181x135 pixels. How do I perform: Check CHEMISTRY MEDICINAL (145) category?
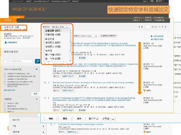pyautogui.click(x=5, y=74)
